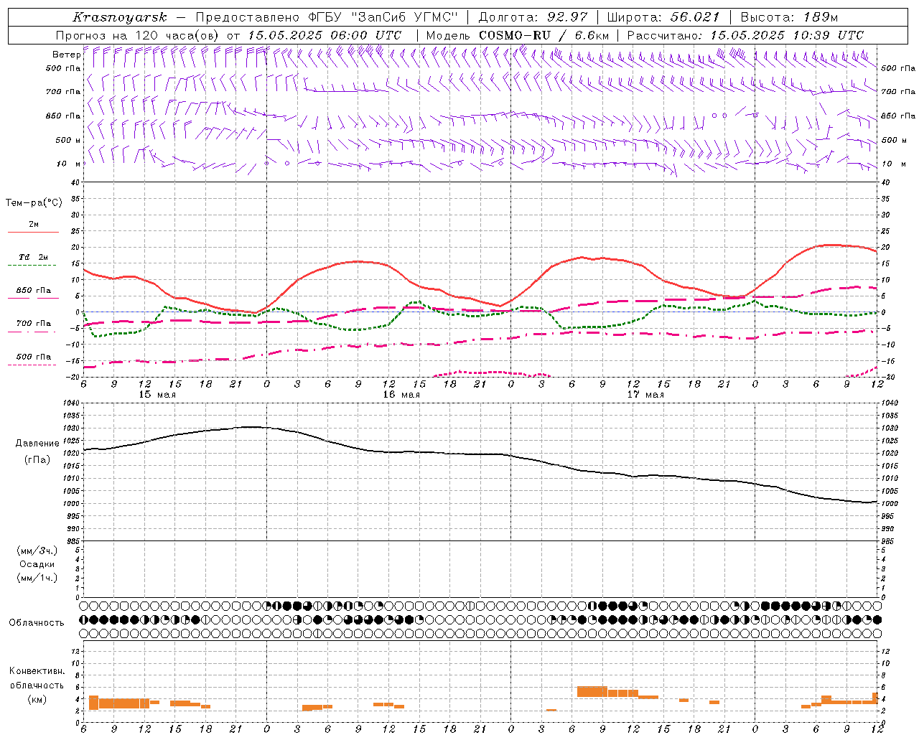This screenshot has height=735, width=919.
Task: Click the solid red '2м' legend line sample
Action: 33,233
